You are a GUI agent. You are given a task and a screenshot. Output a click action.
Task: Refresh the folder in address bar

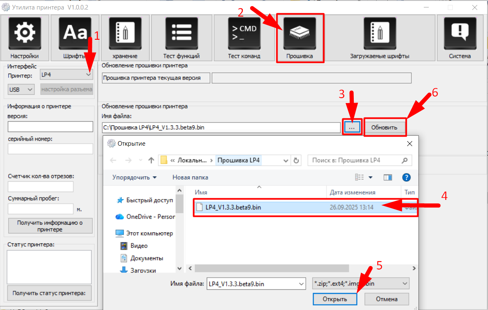coord(296,160)
